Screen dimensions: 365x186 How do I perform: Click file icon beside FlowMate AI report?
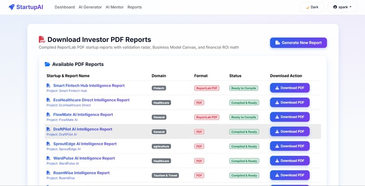point(48,114)
